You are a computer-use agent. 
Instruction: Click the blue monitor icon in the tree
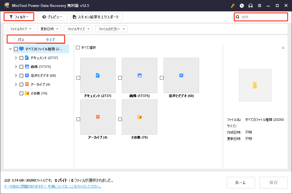pos(21,49)
